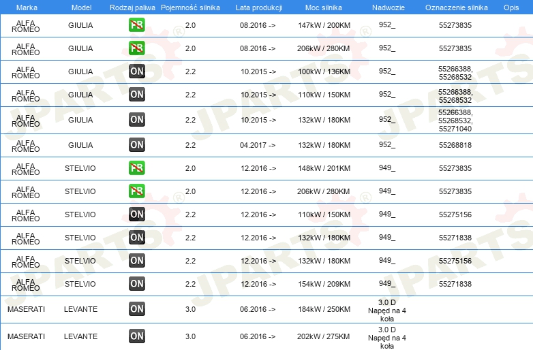This screenshot has width=533, height=350.
Task: Click the petrol icon for Giulia 206kW
Action: tap(136, 48)
